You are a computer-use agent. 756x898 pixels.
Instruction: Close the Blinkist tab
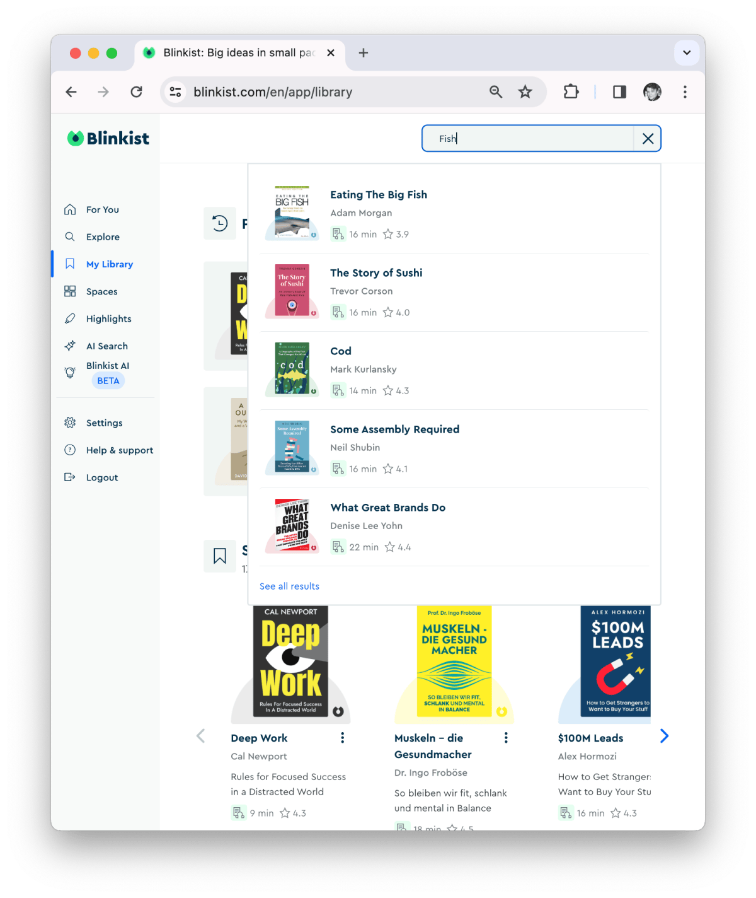pyautogui.click(x=331, y=53)
